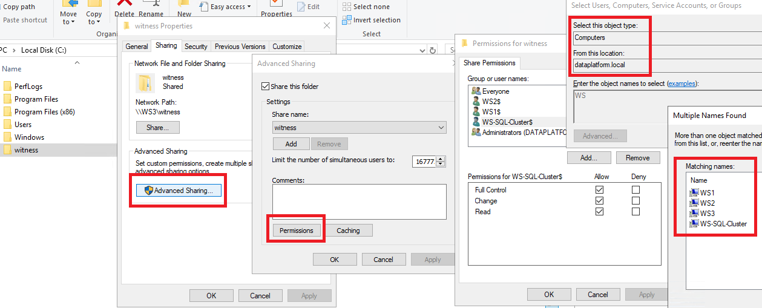This screenshot has width=762, height=308.
Task: Expand the Share name dropdown
Action: click(x=441, y=128)
